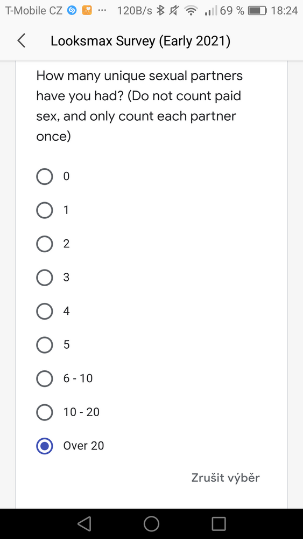The width and height of the screenshot is (303, 539).
Task: Open recent apps with the square button
Action: (x=219, y=523)
